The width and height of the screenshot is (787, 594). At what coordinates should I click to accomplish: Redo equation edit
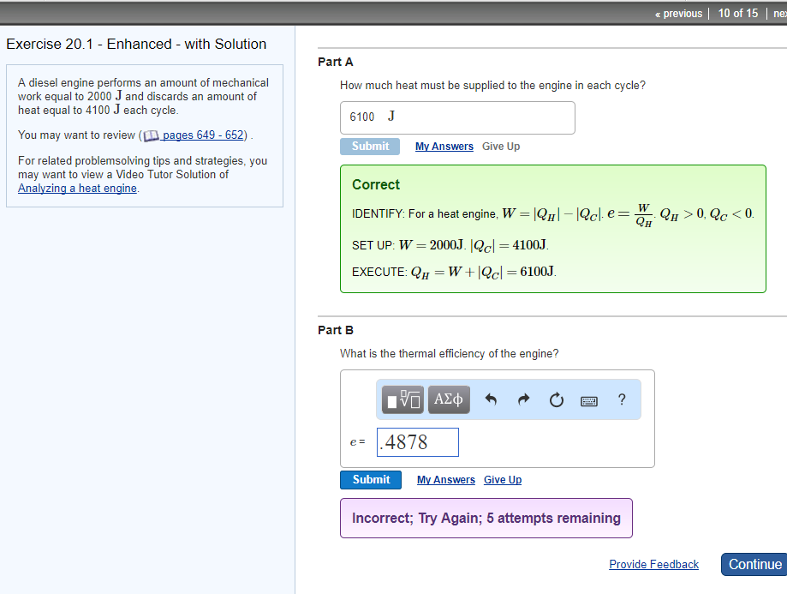(x=522, y=399)
